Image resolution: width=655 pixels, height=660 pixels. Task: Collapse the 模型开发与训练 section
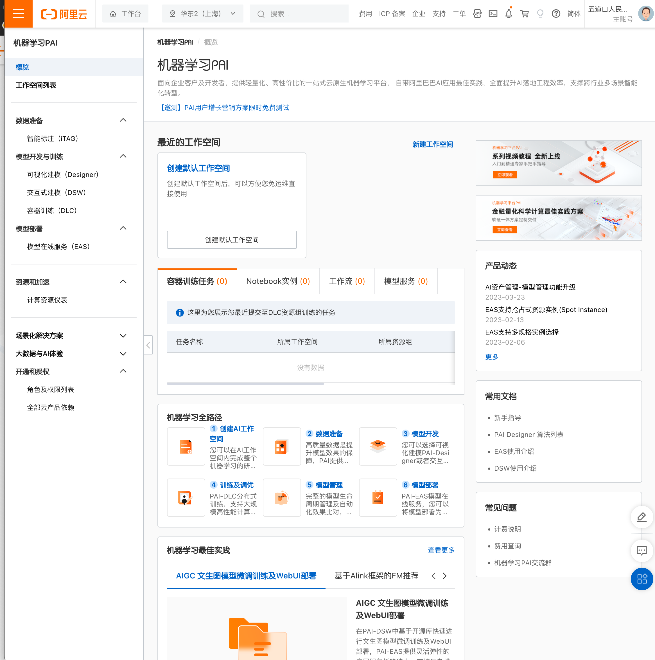pos(123,156)
